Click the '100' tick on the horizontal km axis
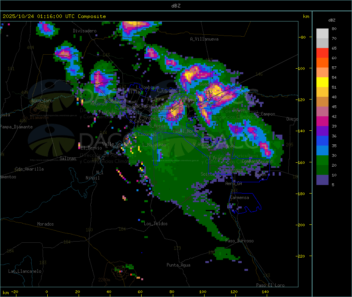This screenshot has height=297, width=352. click(x=203, y=292)
